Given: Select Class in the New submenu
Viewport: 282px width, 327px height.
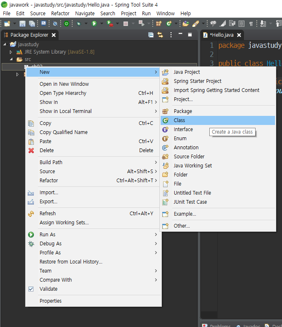Looking at the screenshot, I should [218, 120].
